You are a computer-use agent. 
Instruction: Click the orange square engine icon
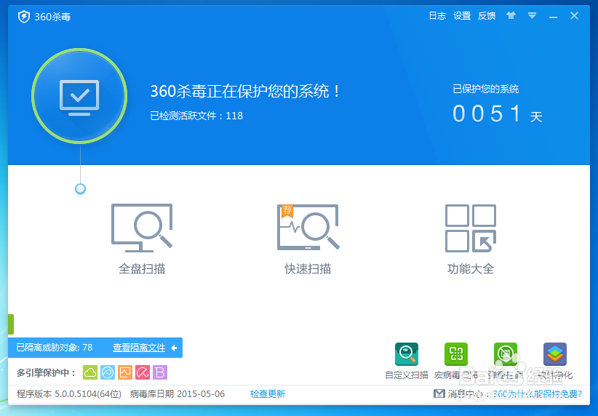tap(125, 372)
